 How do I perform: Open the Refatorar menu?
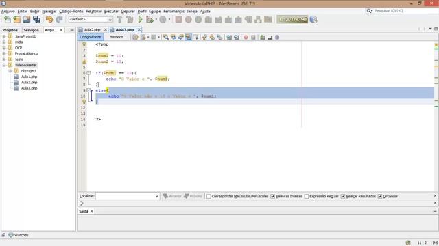(93, 11)
